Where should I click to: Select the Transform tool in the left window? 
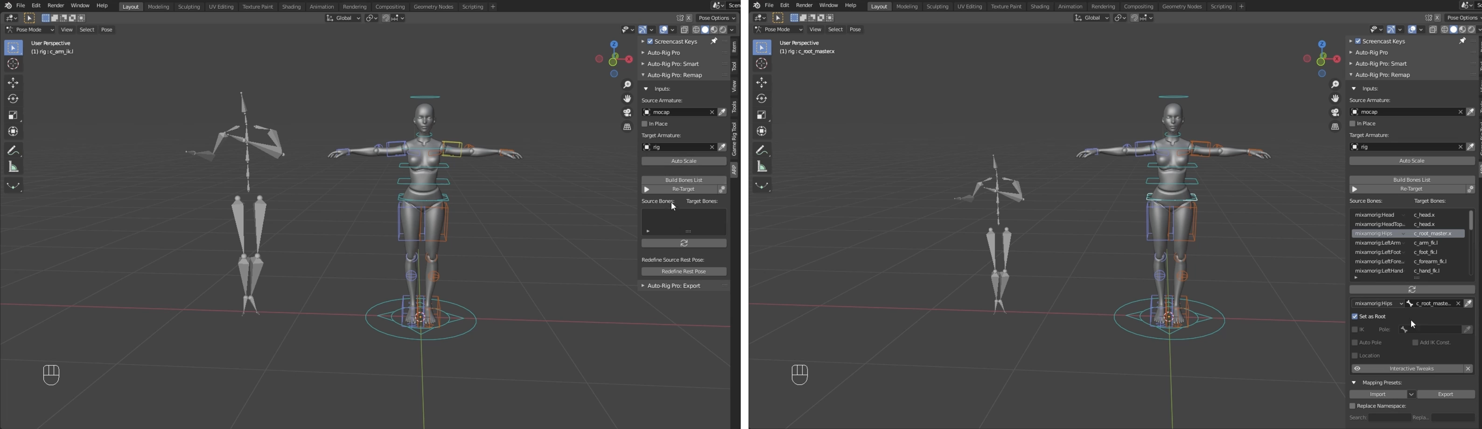pyautogui.click(x=13, y=132)
